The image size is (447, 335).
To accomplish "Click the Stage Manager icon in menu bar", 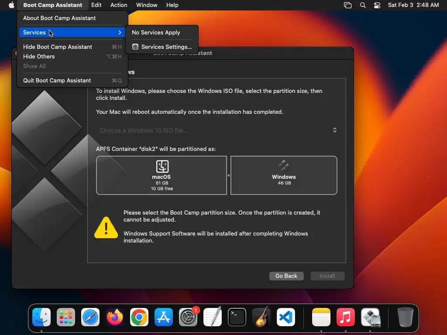I will 347,5.
